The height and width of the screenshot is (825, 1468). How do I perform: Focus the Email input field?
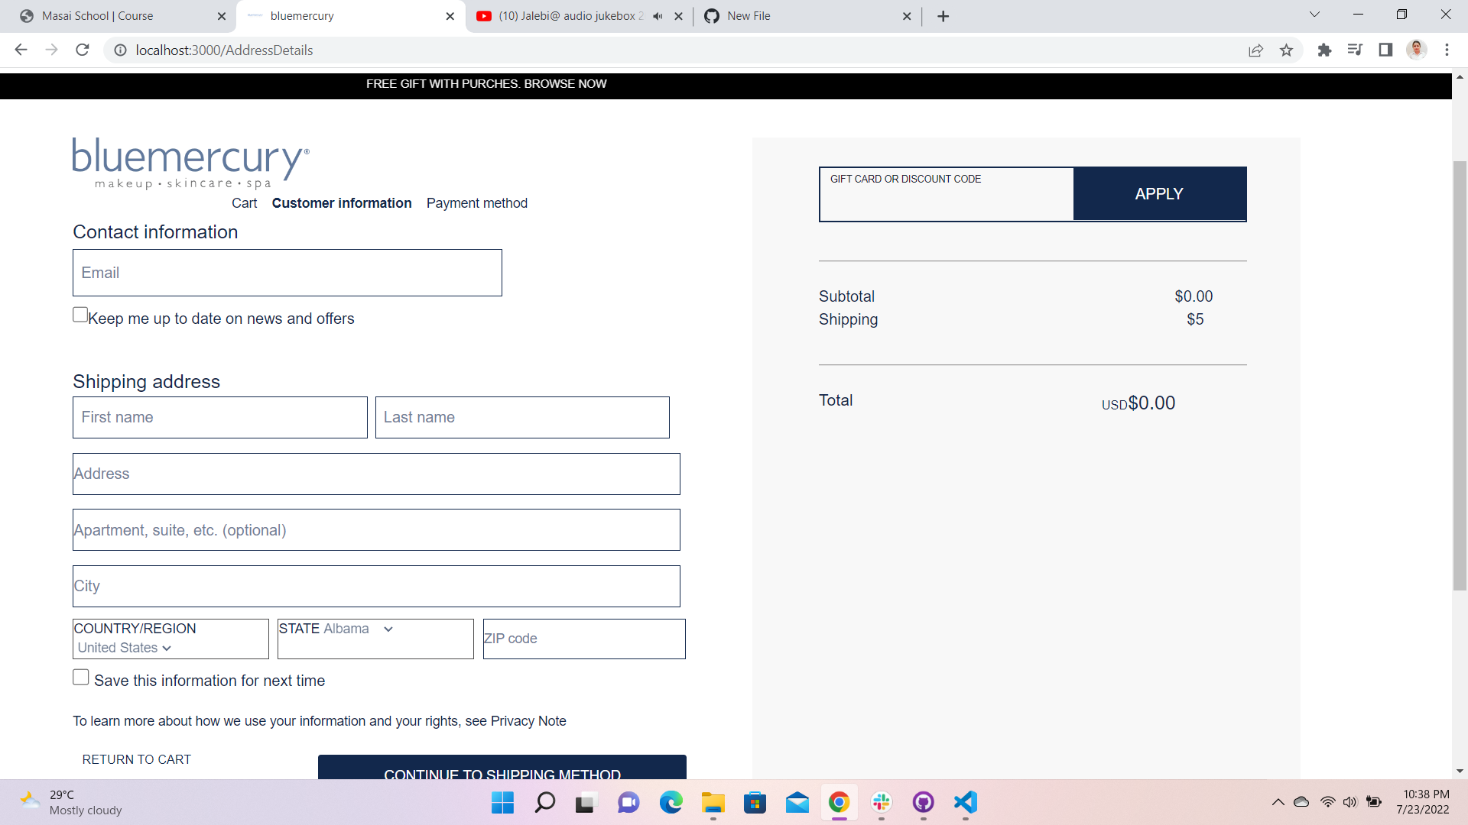[287, 273]
